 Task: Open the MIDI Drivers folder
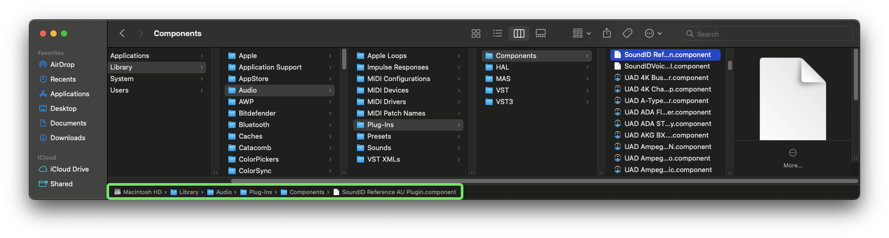click(x=408, y=101)
